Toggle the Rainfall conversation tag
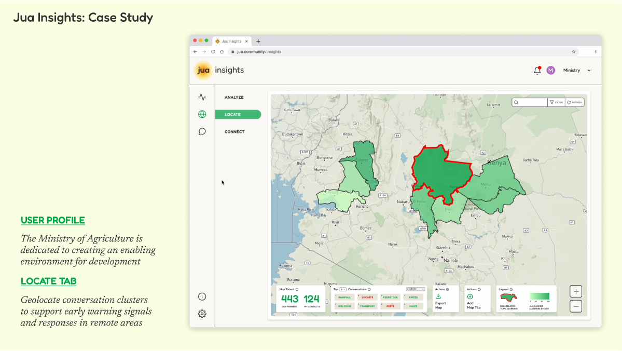 pos(344,298)
